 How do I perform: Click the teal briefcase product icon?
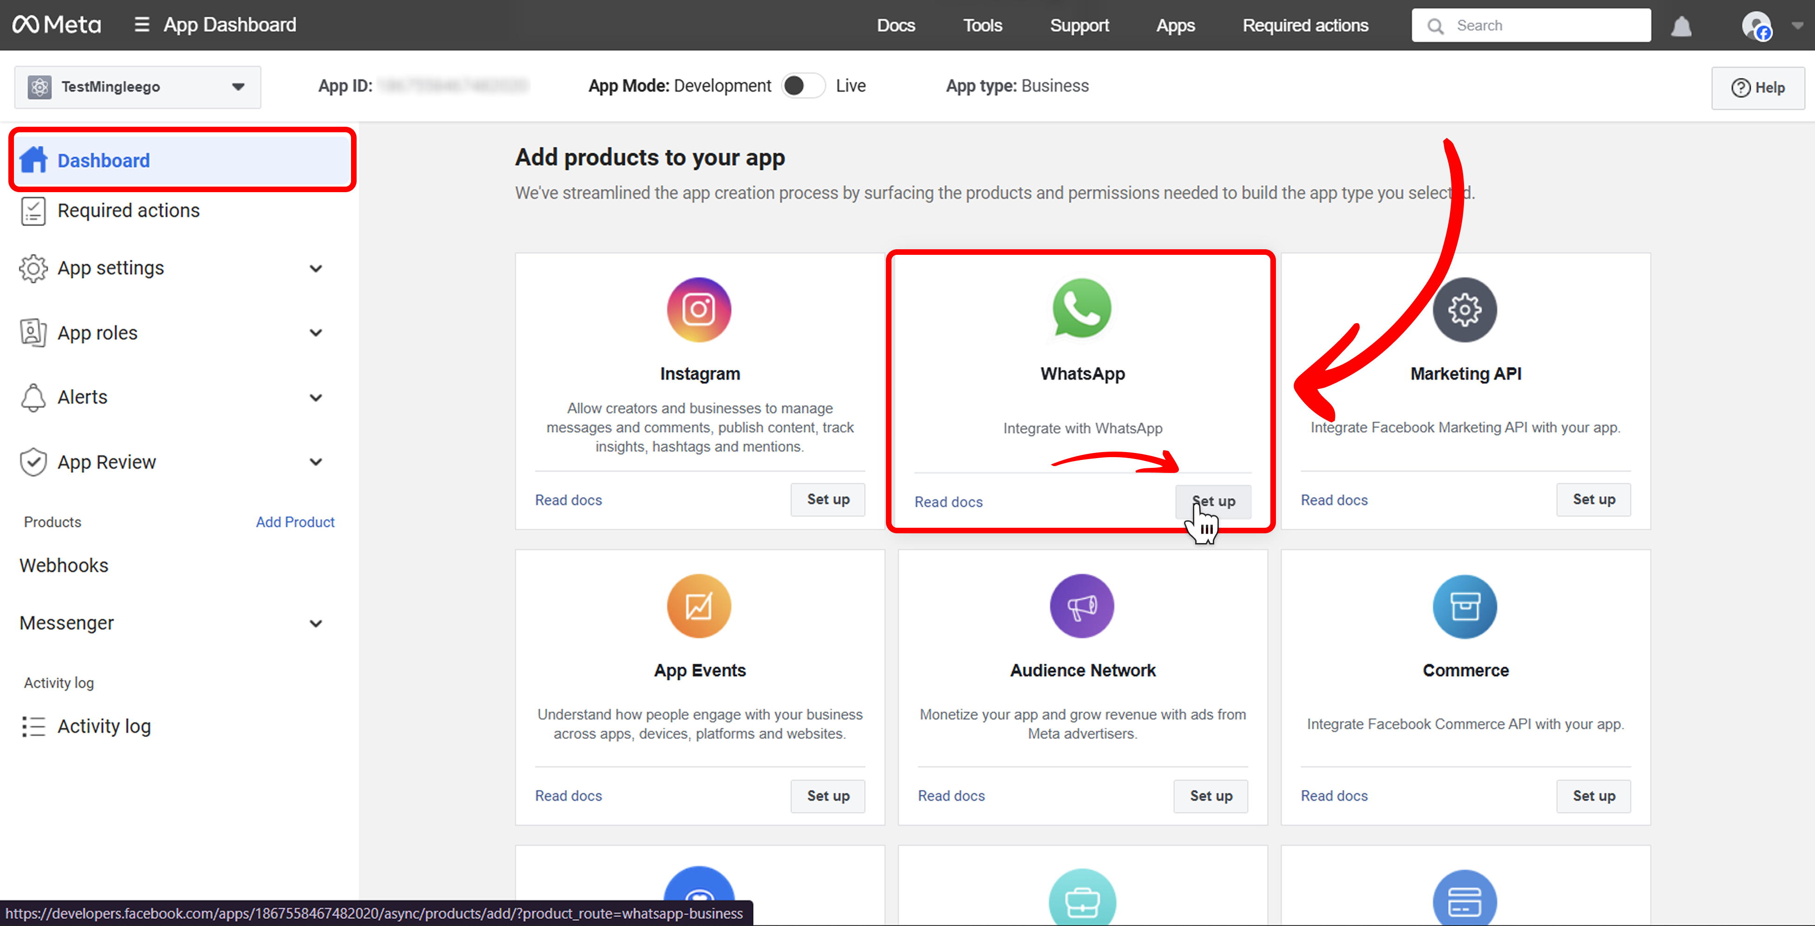(x=1081, y=897)
